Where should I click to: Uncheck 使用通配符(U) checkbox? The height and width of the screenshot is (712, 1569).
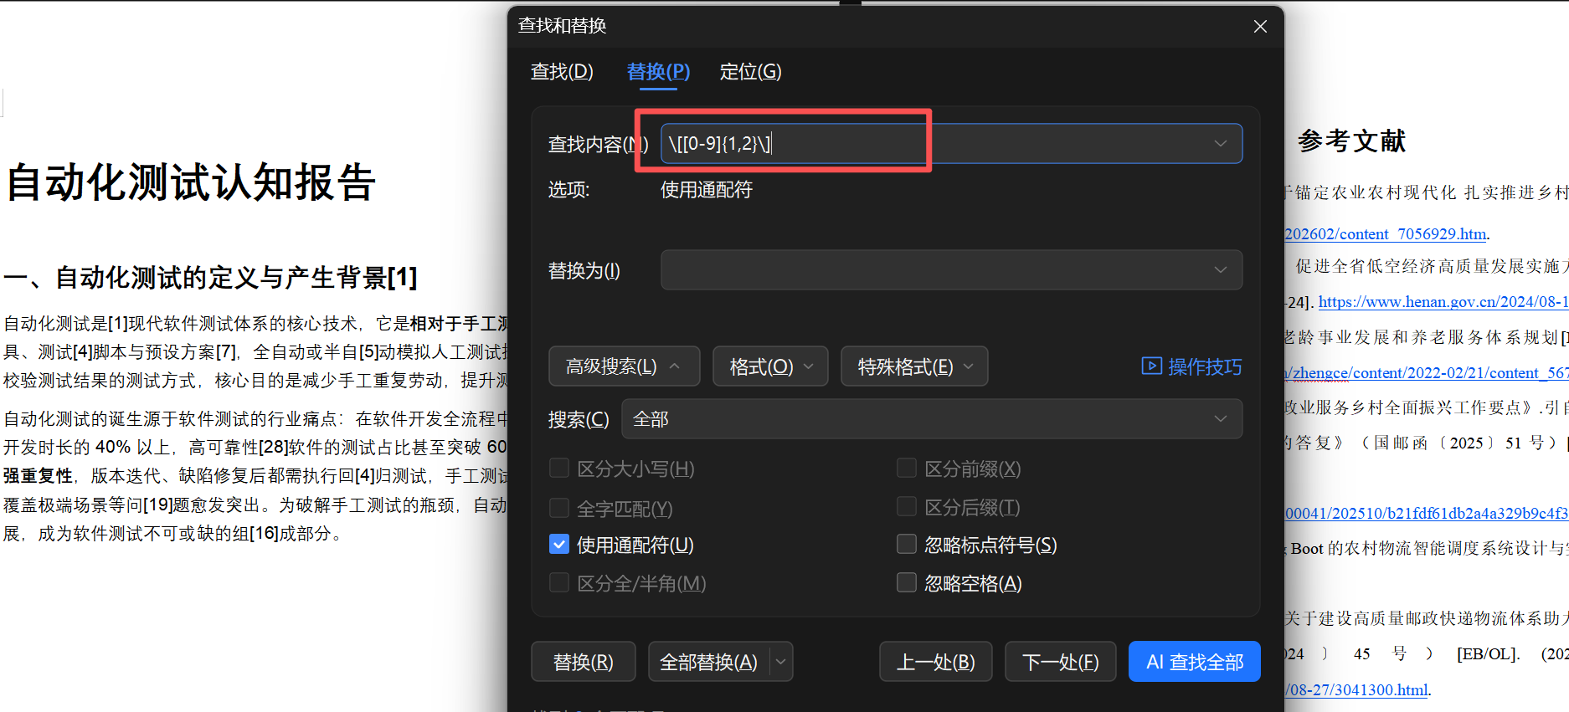click(x=559, y=545)
